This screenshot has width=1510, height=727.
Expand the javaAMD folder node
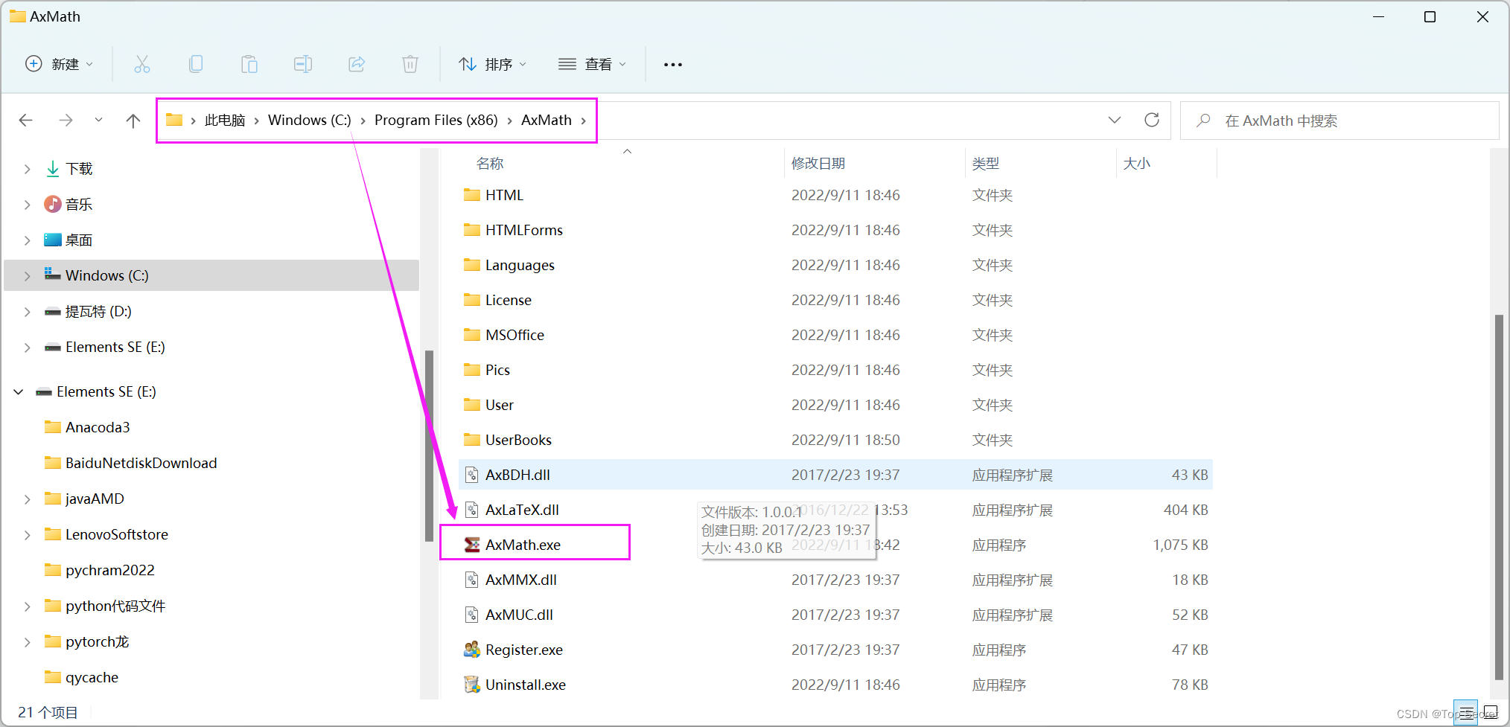[x=28, y=499]
